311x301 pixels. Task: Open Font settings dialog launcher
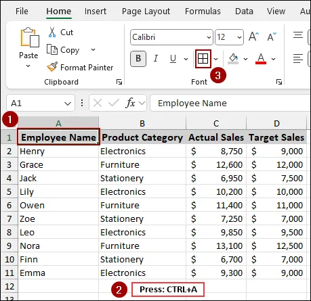pyautogui.click(x=279, y=82)
